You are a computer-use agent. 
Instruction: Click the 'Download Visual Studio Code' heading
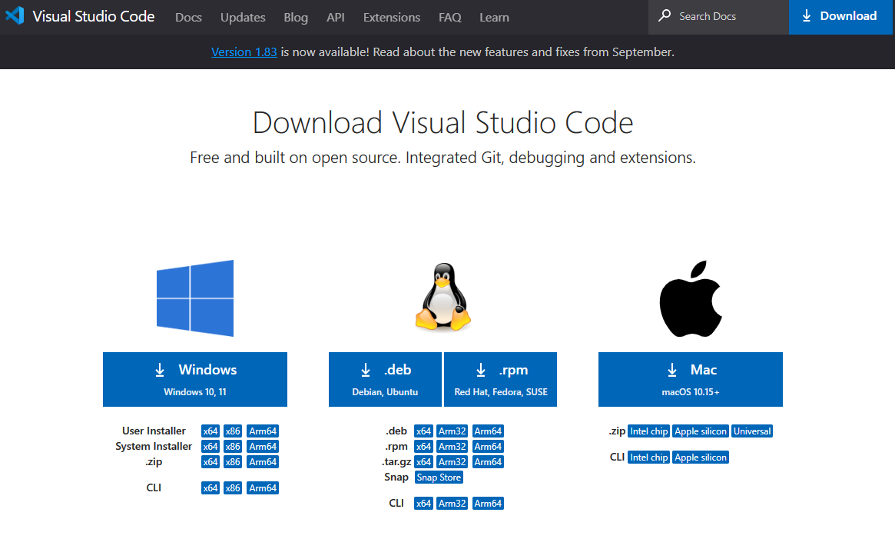(443, 123)
